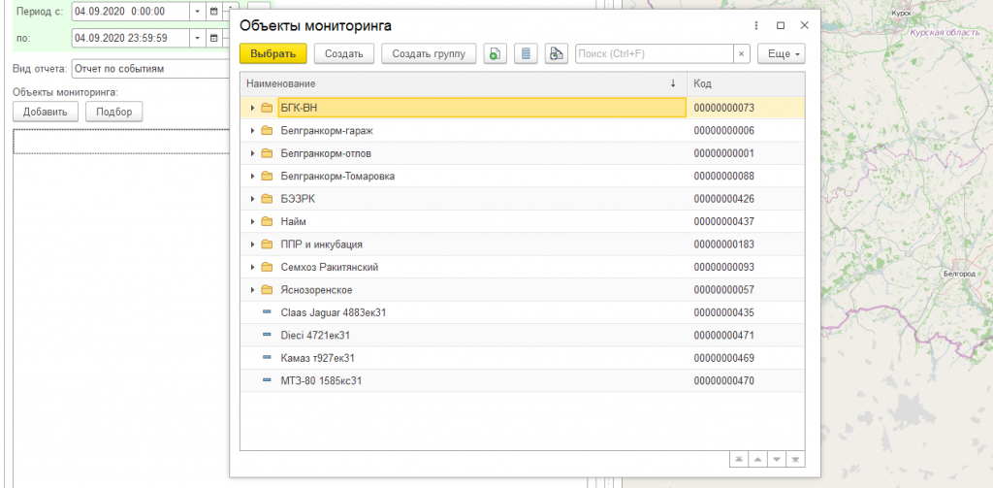
Task: Click the list view mode icon
Action: [525, 54]
